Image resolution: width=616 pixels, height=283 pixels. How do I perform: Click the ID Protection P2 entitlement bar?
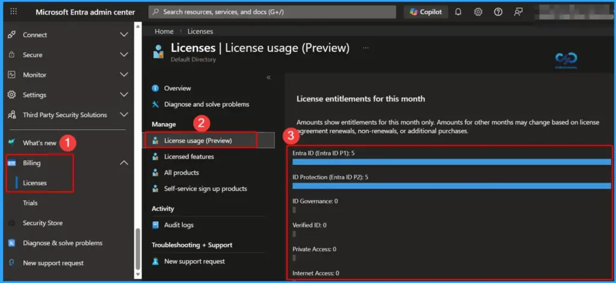(x=451, y=186)
